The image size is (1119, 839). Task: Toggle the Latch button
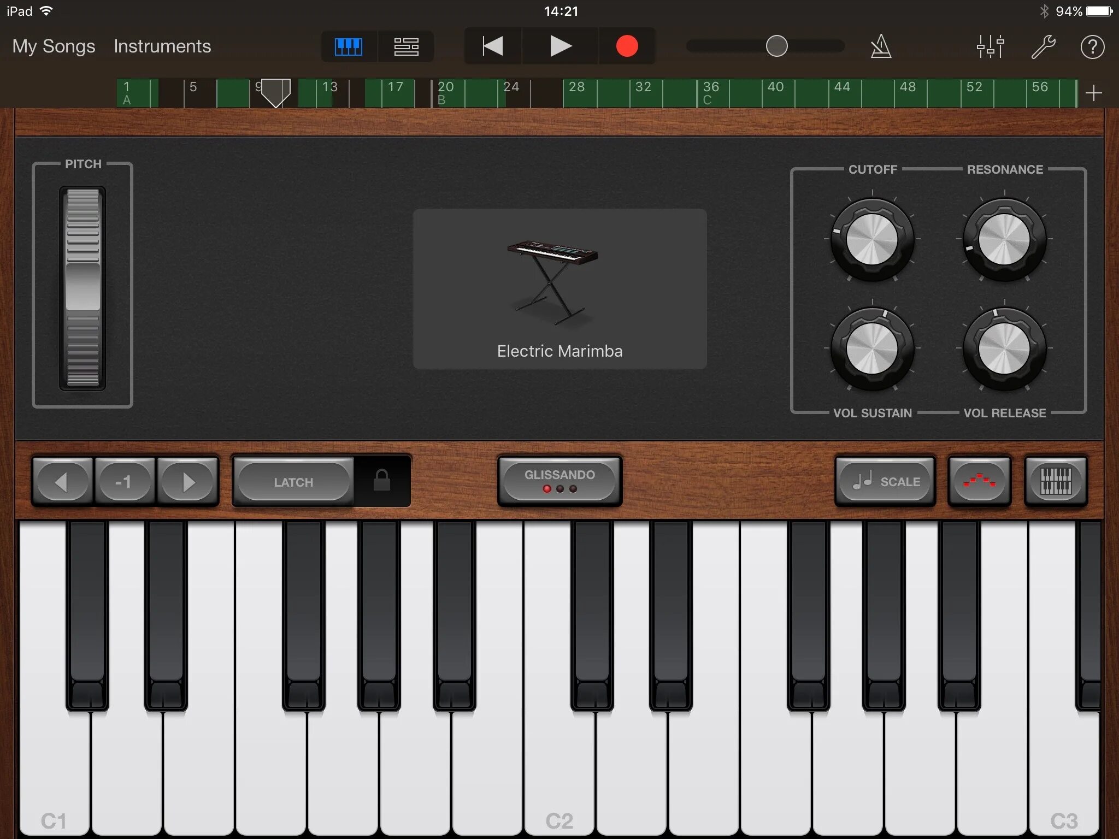[294, 482]
